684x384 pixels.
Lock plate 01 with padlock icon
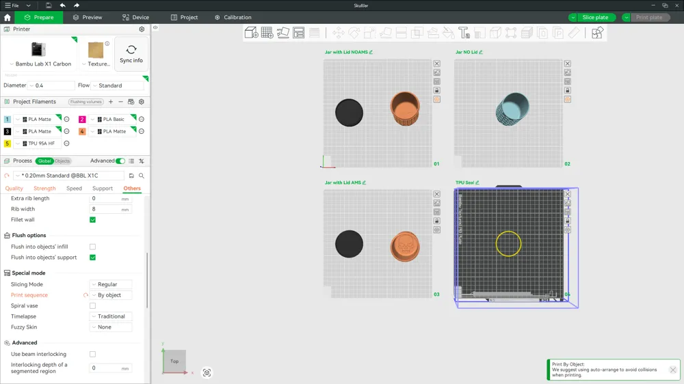click(x=436, y=90)
